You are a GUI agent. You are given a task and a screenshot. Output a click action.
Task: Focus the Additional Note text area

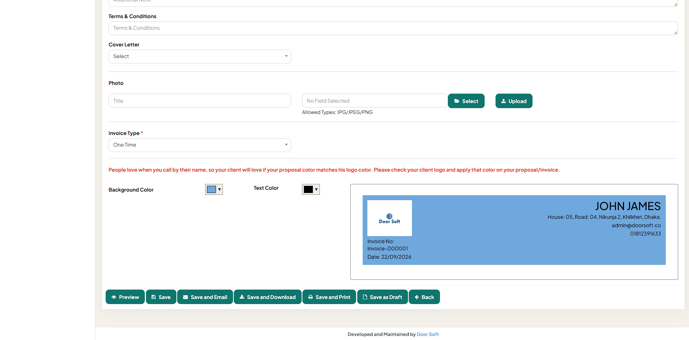[393, 3]
